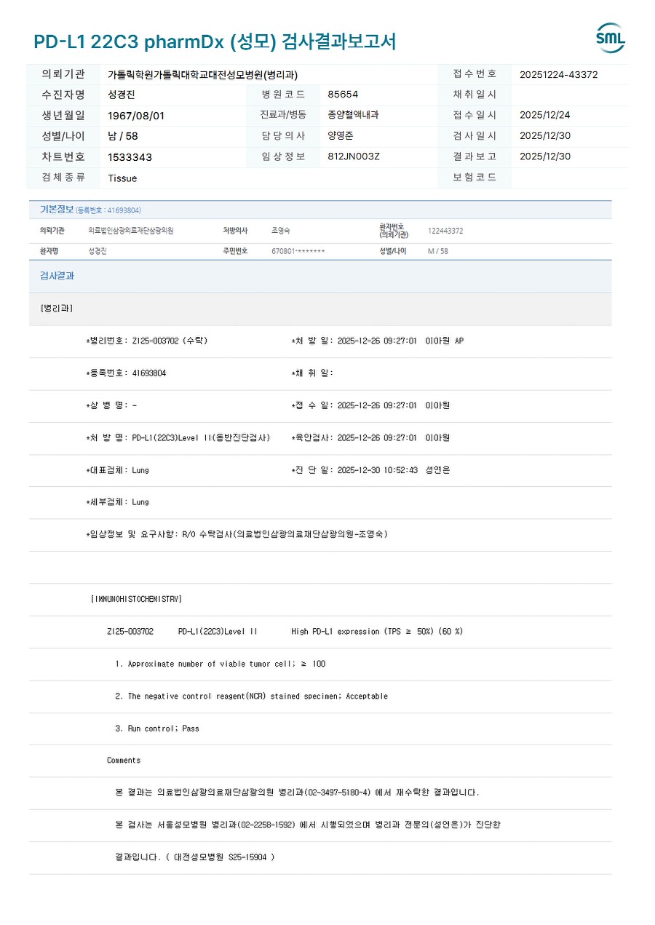Click receipt number 20251224-43372
The width and height of the screenshot is (655, 925).
pyautogui.click(x=559, y=74)
